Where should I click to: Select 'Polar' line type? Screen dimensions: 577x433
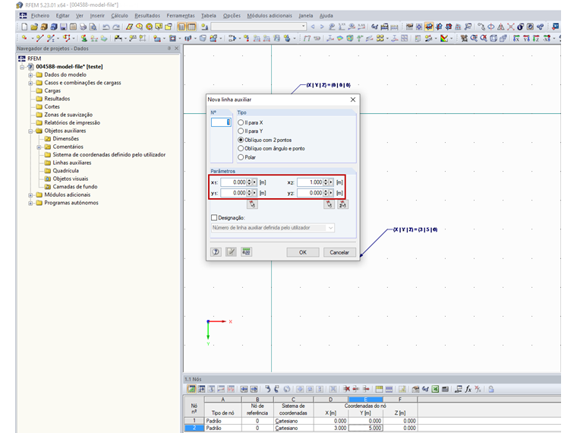pos(241,157)
